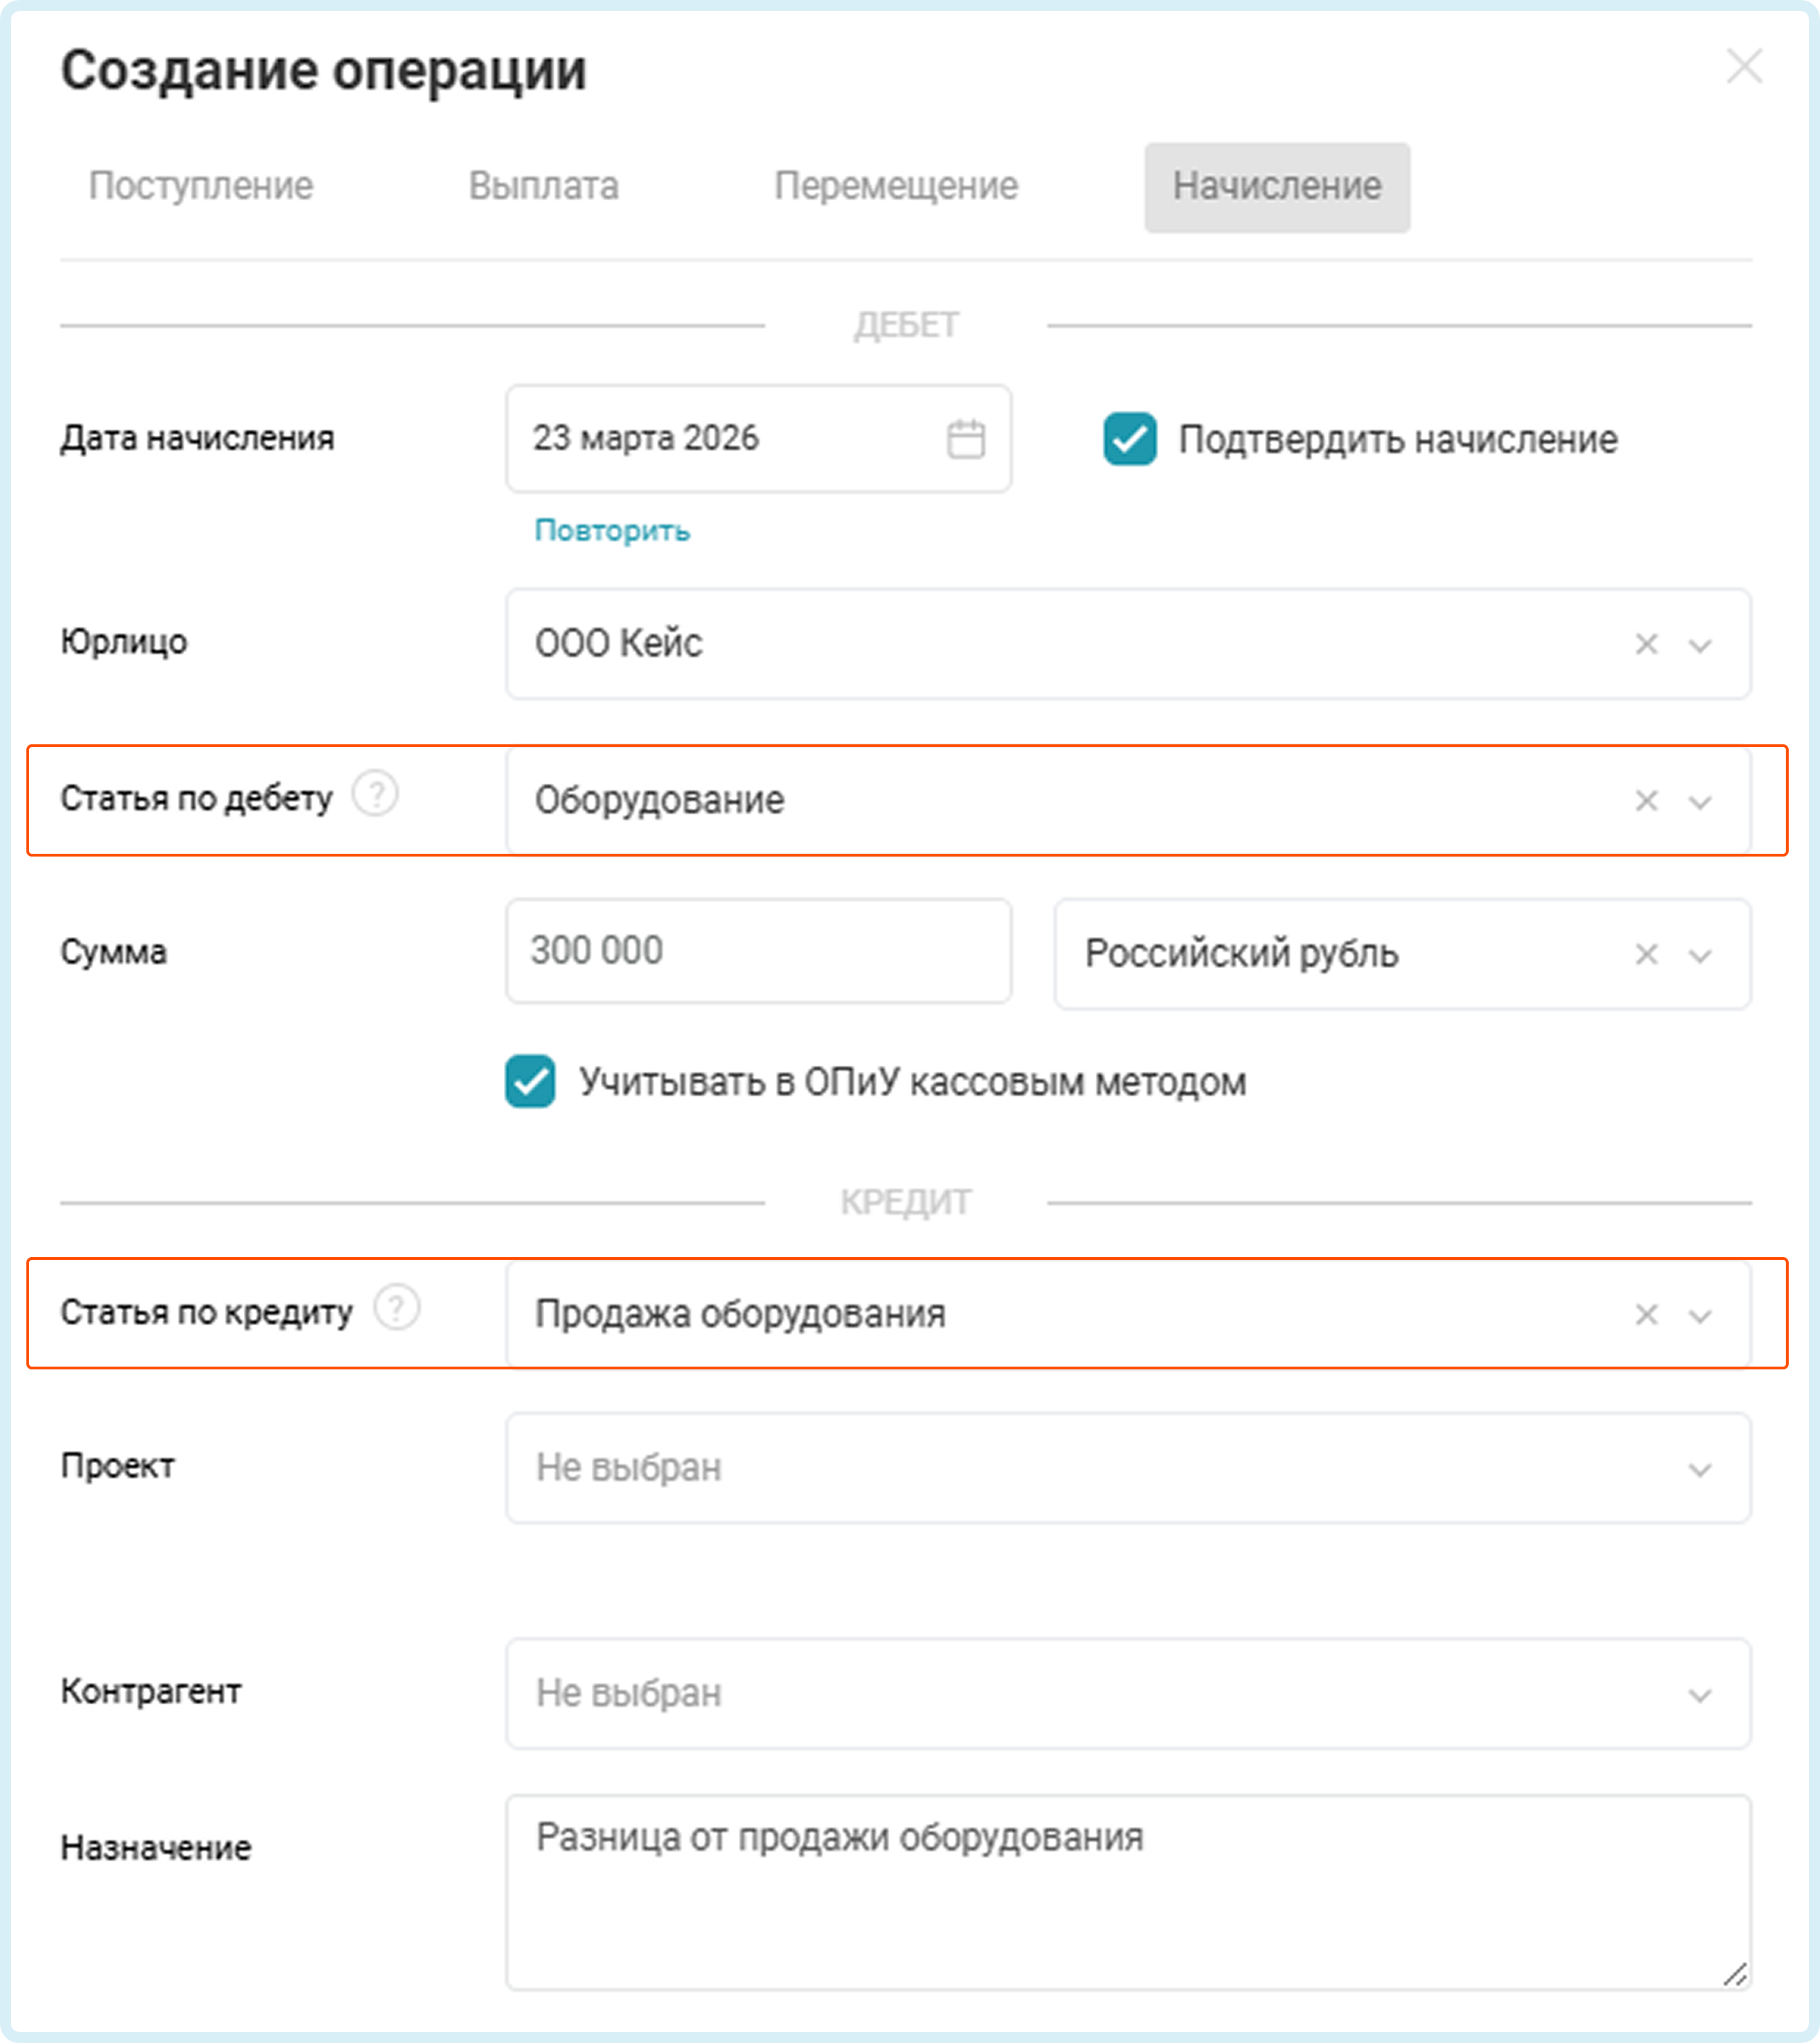Click help icon next to Статья по кредиту
The width and height of the screenshot is (1820, 2043).
[397, 1308]
